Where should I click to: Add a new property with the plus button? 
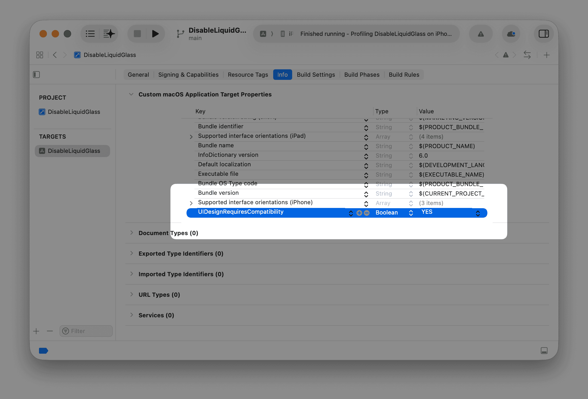(x=359, y=213)
